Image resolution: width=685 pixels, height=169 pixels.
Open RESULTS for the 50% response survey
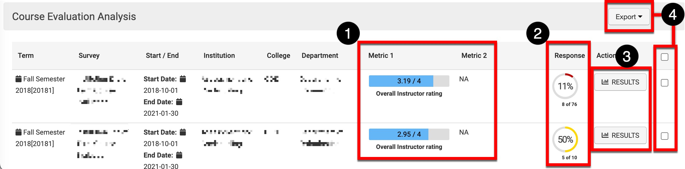(620, 135)
